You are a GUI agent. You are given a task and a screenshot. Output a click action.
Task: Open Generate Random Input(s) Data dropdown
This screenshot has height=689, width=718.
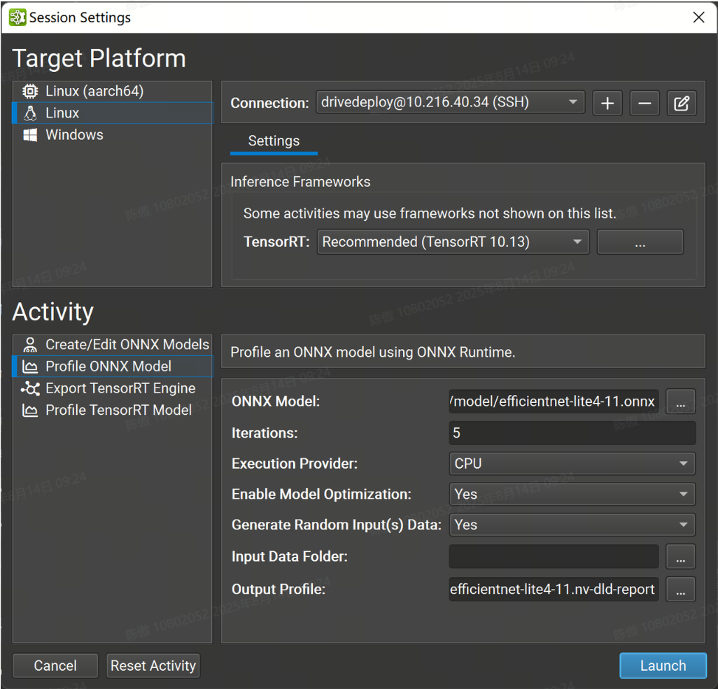click(572, 525)
